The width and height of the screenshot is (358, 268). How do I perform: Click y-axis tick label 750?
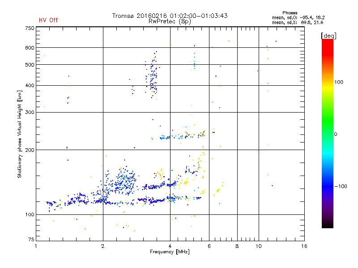tap(30, 28)
